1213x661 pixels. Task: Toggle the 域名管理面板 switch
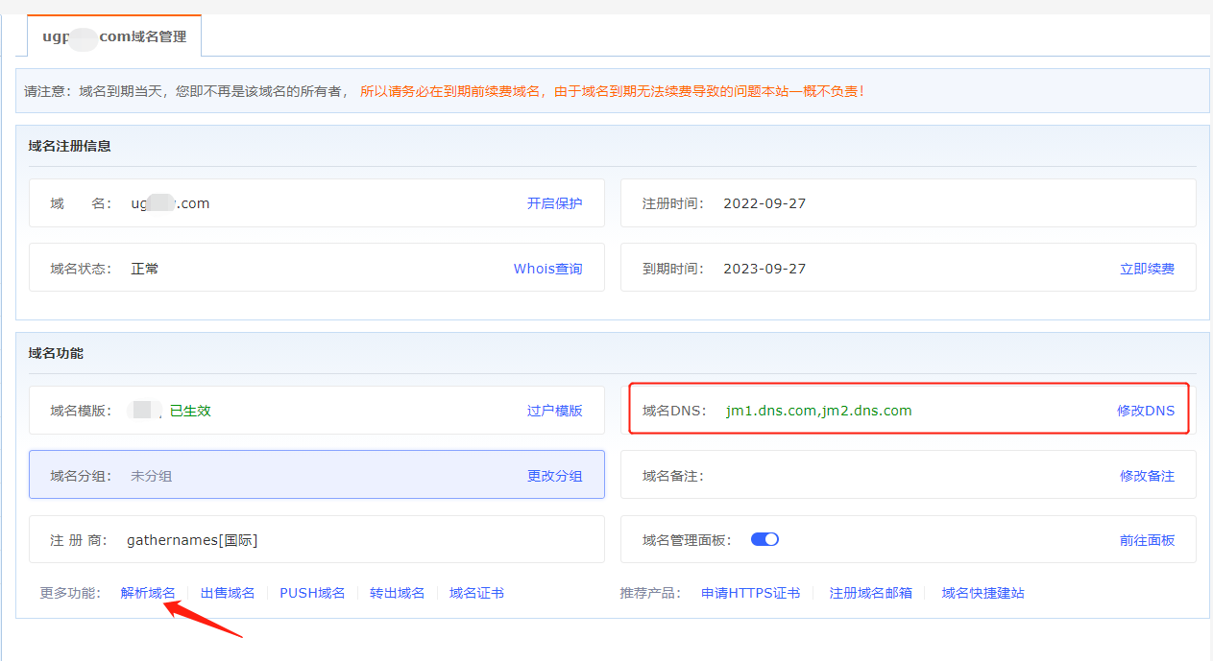point(764,539)
